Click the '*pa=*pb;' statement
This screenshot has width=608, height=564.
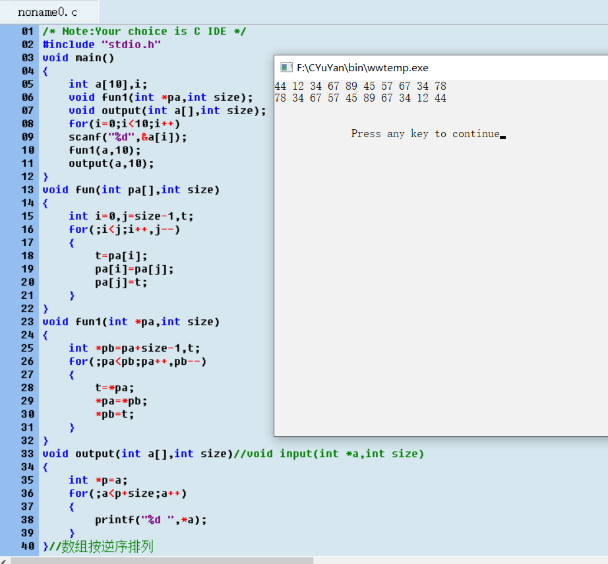pyautogui.click(x=121, y=400)
